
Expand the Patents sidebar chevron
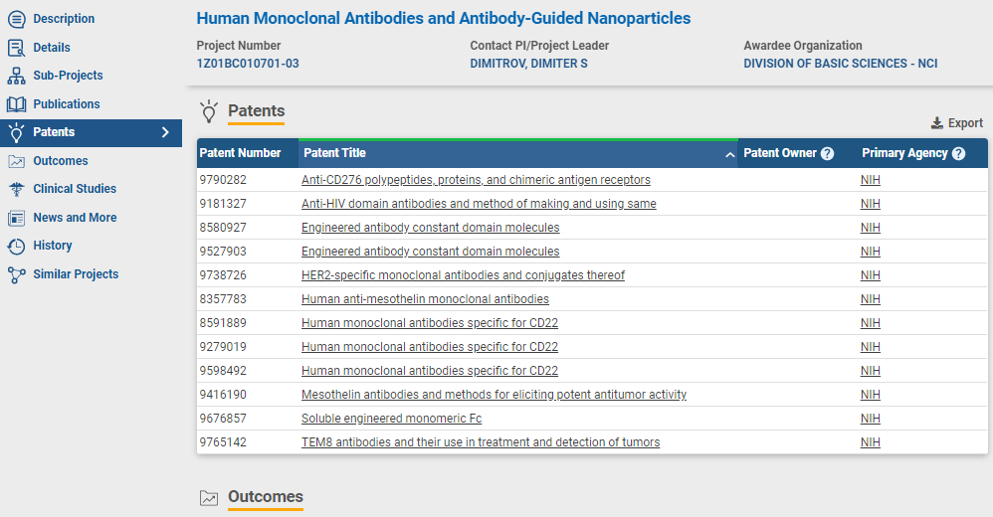(165, 132)
